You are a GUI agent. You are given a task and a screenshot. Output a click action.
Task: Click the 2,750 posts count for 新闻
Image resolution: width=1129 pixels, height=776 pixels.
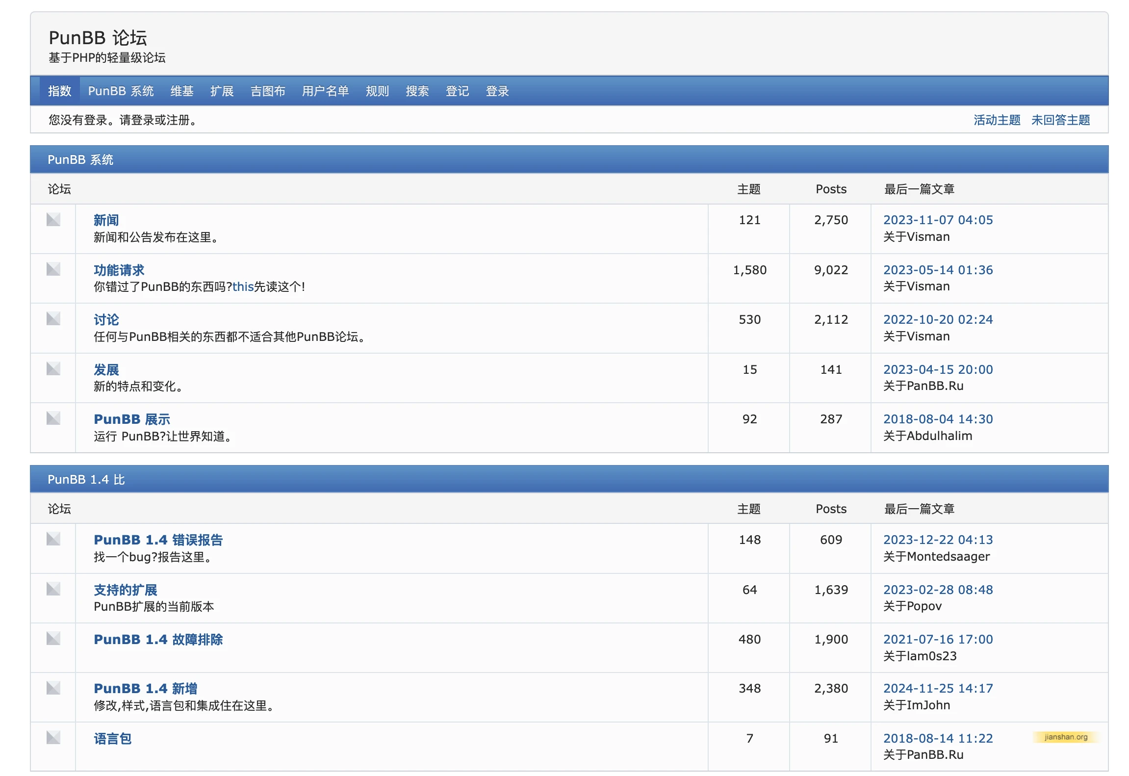[831, 220]
